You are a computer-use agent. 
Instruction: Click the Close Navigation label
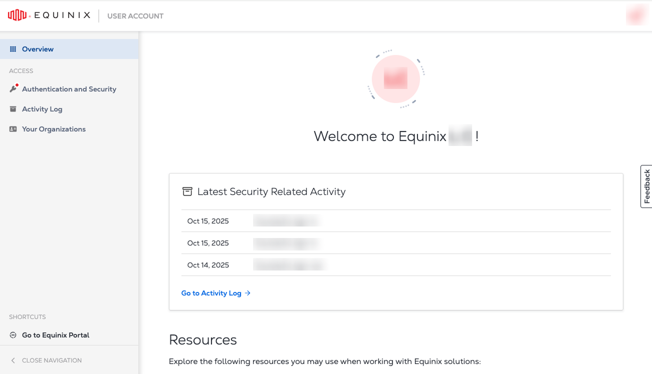(52, 360)
